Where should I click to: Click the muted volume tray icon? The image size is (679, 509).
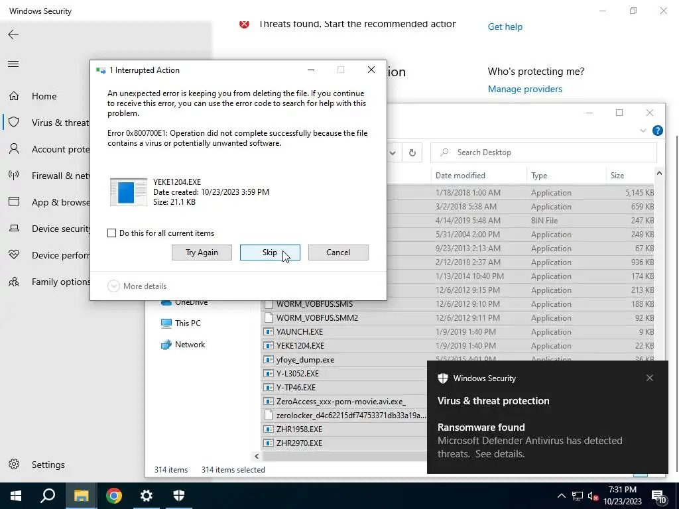point(593,496)
